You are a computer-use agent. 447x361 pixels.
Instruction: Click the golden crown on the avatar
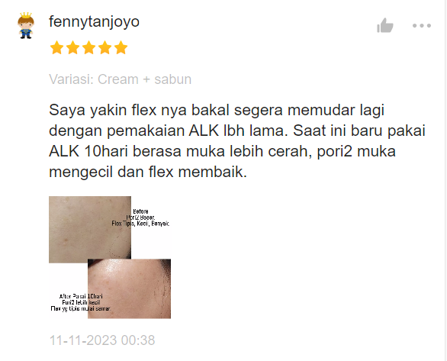pyautogui.click(x=26, y=15)
